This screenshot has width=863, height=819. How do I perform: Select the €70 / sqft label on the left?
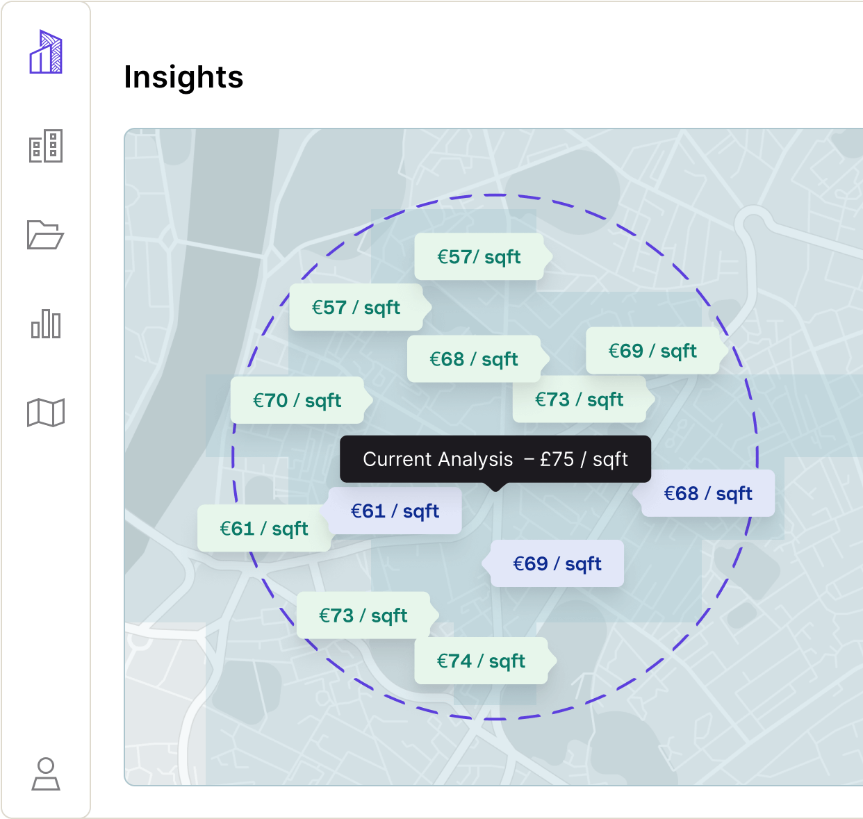(x=297, y=400)
